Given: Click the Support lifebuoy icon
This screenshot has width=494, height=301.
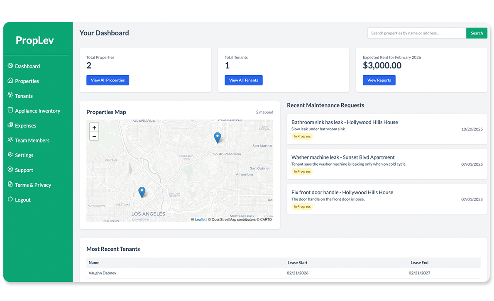Looking at the screenshot, I should (10, 169).
